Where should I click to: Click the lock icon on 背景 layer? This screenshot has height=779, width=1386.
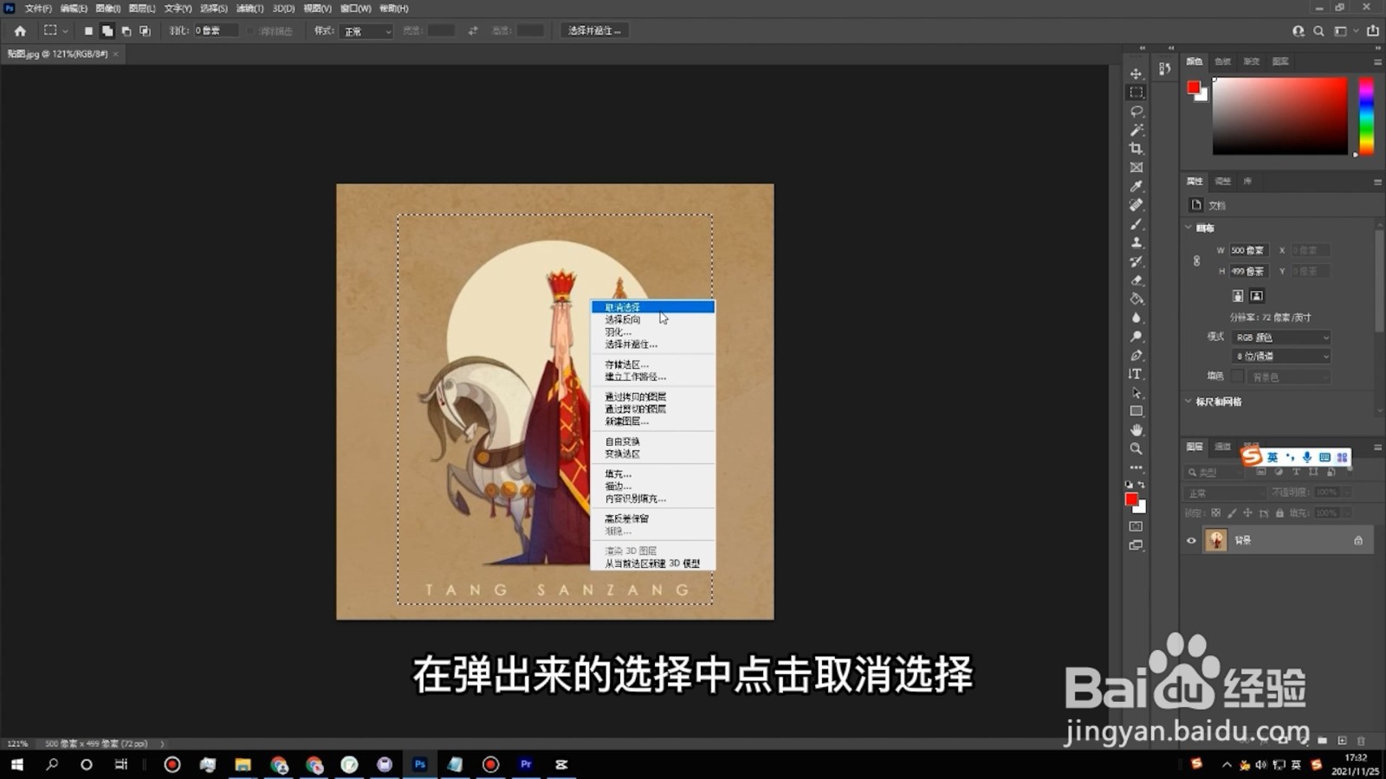click(x=1358, y=540)
